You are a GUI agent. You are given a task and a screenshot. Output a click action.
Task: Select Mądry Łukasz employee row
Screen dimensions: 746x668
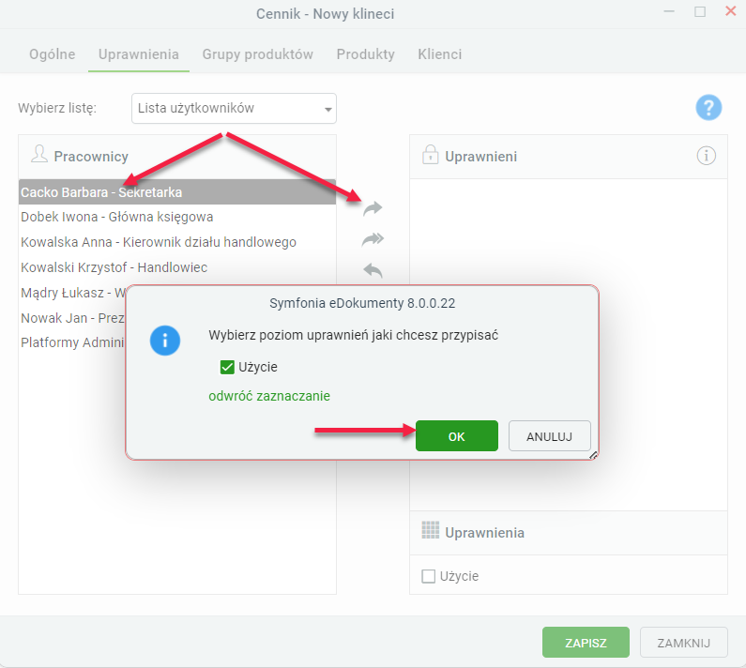tap(72, 293)
